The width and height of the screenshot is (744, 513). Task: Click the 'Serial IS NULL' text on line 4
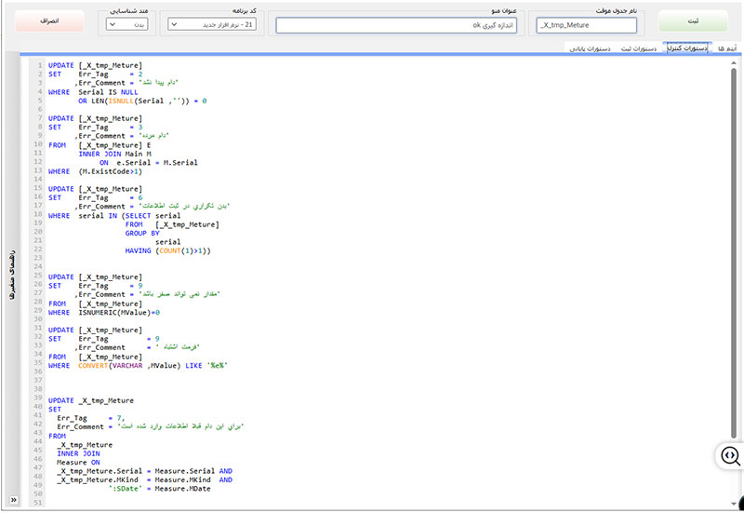(108, 92)
